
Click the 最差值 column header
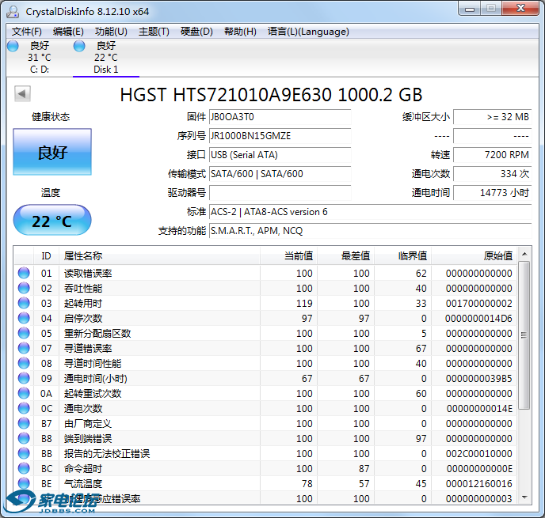click(346, 256)
